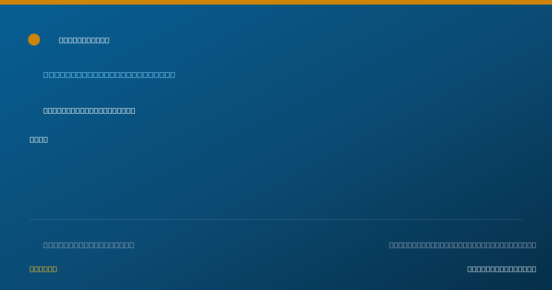
Task: Click the orange accent bar along the top
Action: 276,2
